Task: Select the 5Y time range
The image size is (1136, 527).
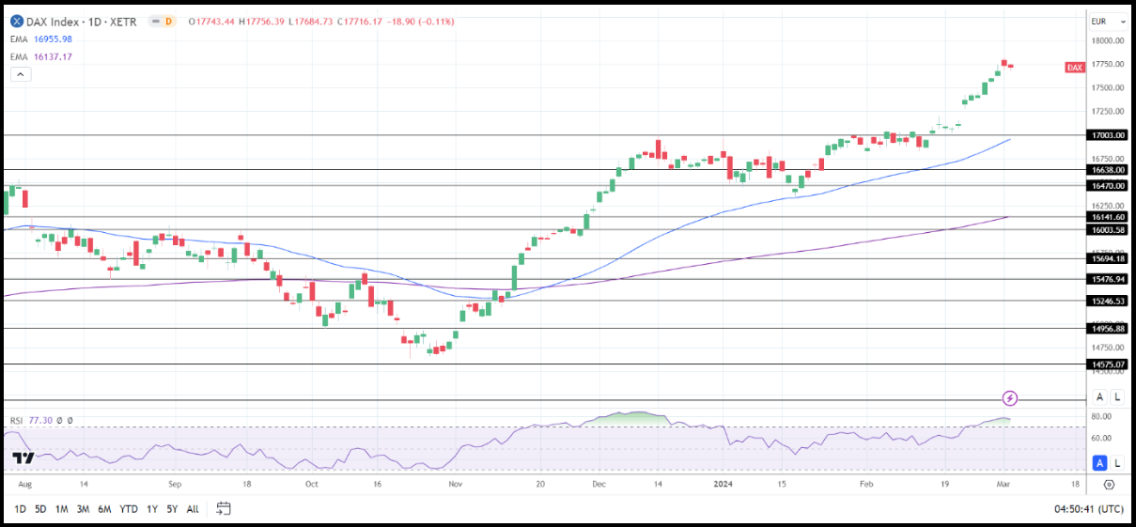Action: click(171, 509)
